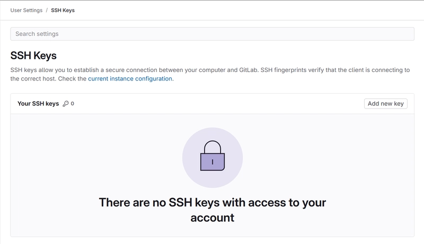The image size is (424, 244).
Task: Click the SSH key count number 0
Action: pyautogui.click(x=72, y=104)
